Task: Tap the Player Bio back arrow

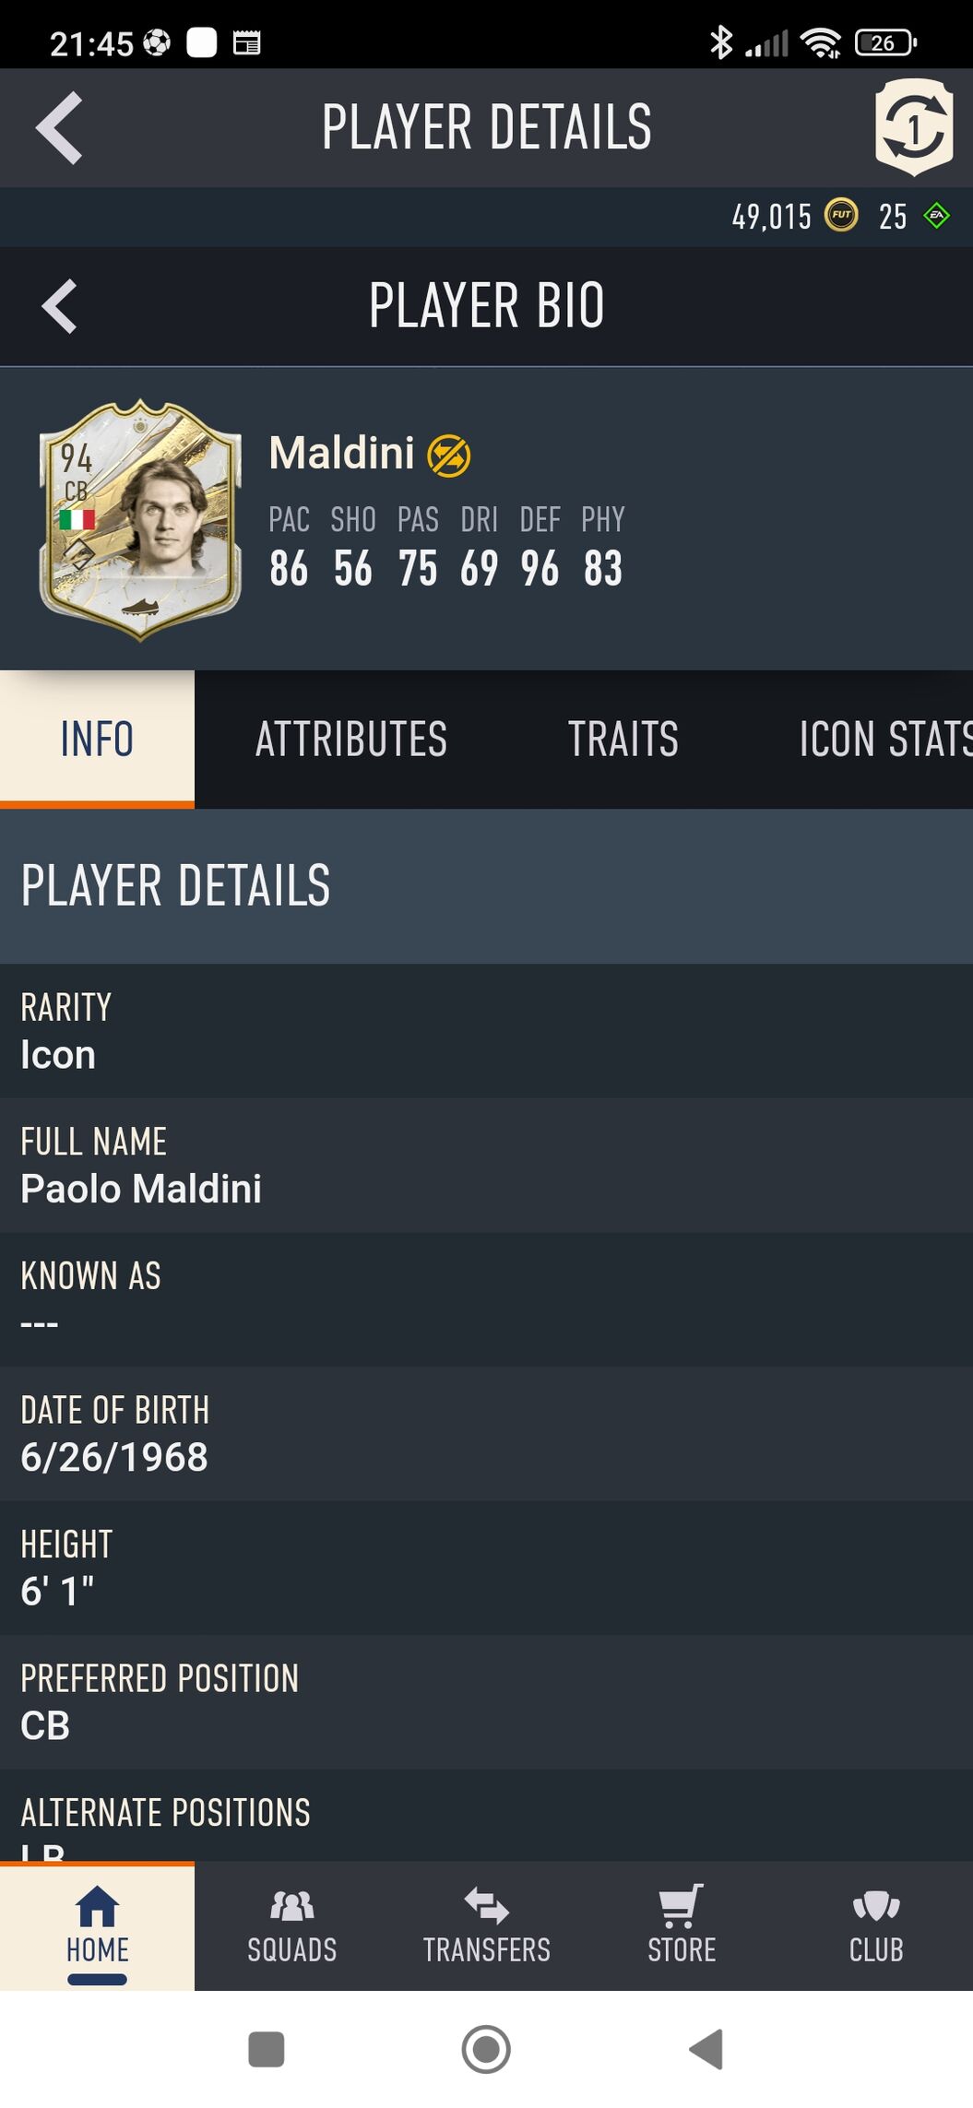Action: coord(59,306)
